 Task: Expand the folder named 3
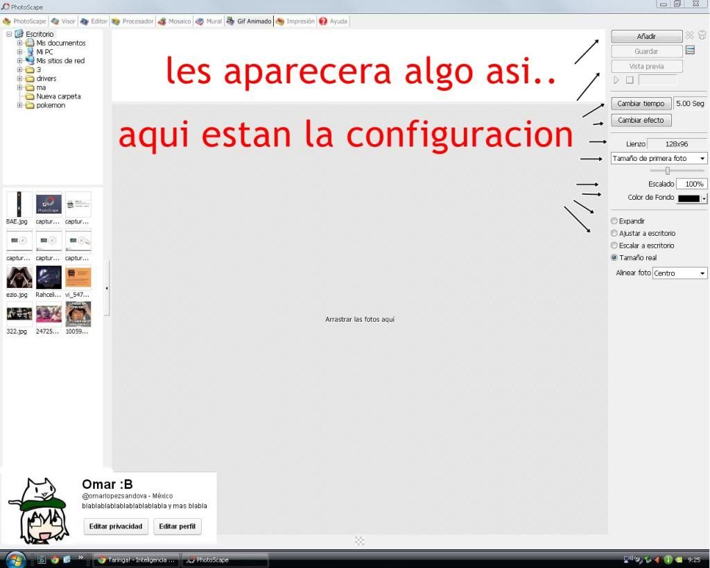click(19, 70)
